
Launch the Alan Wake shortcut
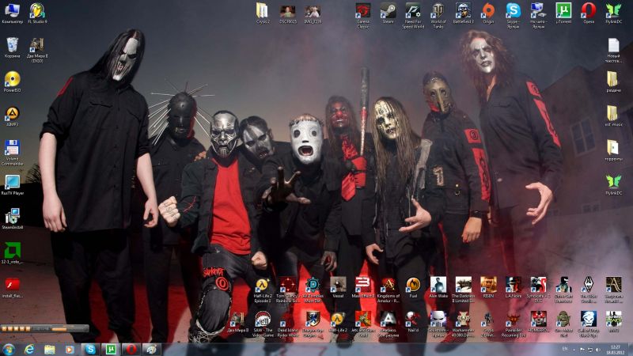click(x=438, y=287)
